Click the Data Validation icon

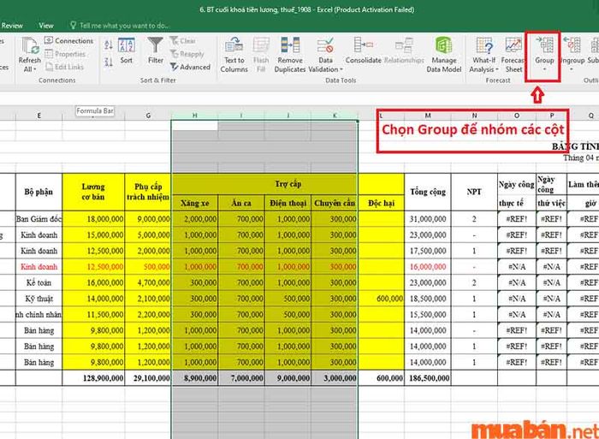tap(325, 45)
